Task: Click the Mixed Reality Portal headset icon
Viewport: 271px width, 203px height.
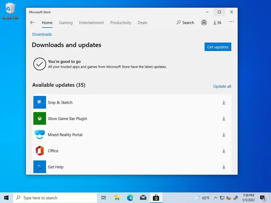Action: 40,135
